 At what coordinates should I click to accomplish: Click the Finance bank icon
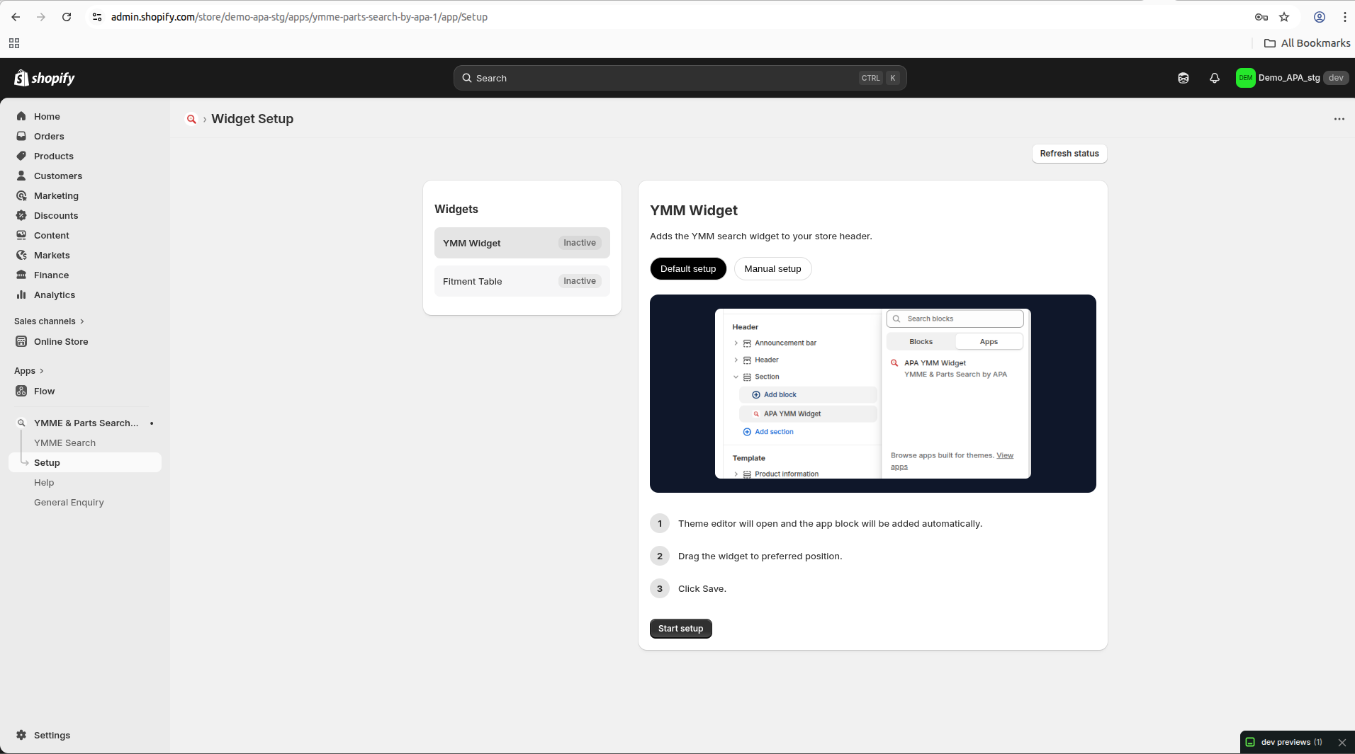(x=21, y=275)
